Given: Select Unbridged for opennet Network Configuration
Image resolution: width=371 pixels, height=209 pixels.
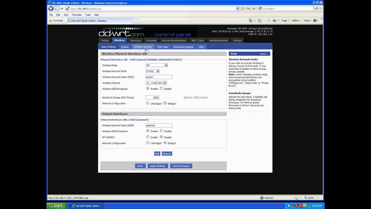Looking at the screenshot, I should tap(148, 143).
